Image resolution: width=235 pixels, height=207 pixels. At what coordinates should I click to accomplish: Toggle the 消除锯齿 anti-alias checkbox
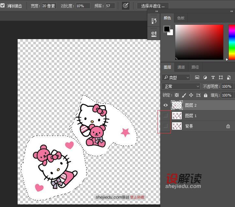3,6
